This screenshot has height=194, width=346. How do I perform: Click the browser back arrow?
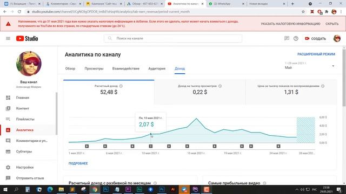point(5,12)
